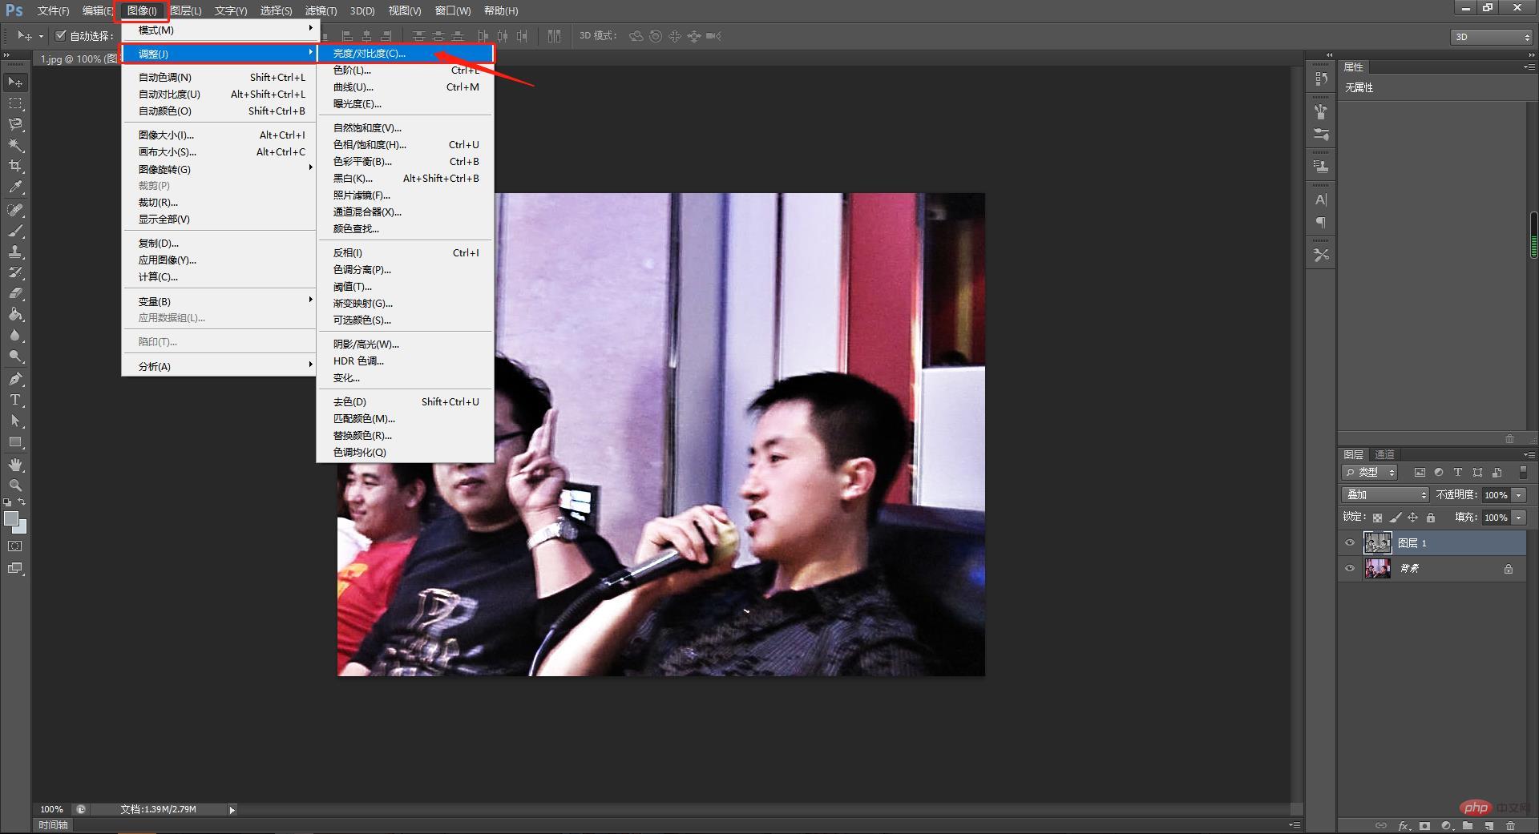Select the Lasso tool
Viewport: 1539px width, 834px height.
(x=15, y=124)
